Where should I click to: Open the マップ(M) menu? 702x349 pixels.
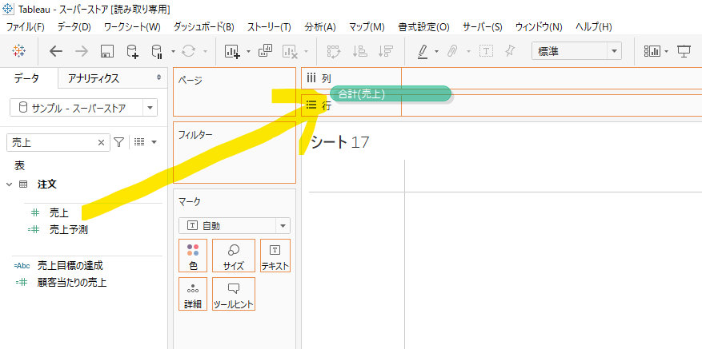tap(367, 27)
